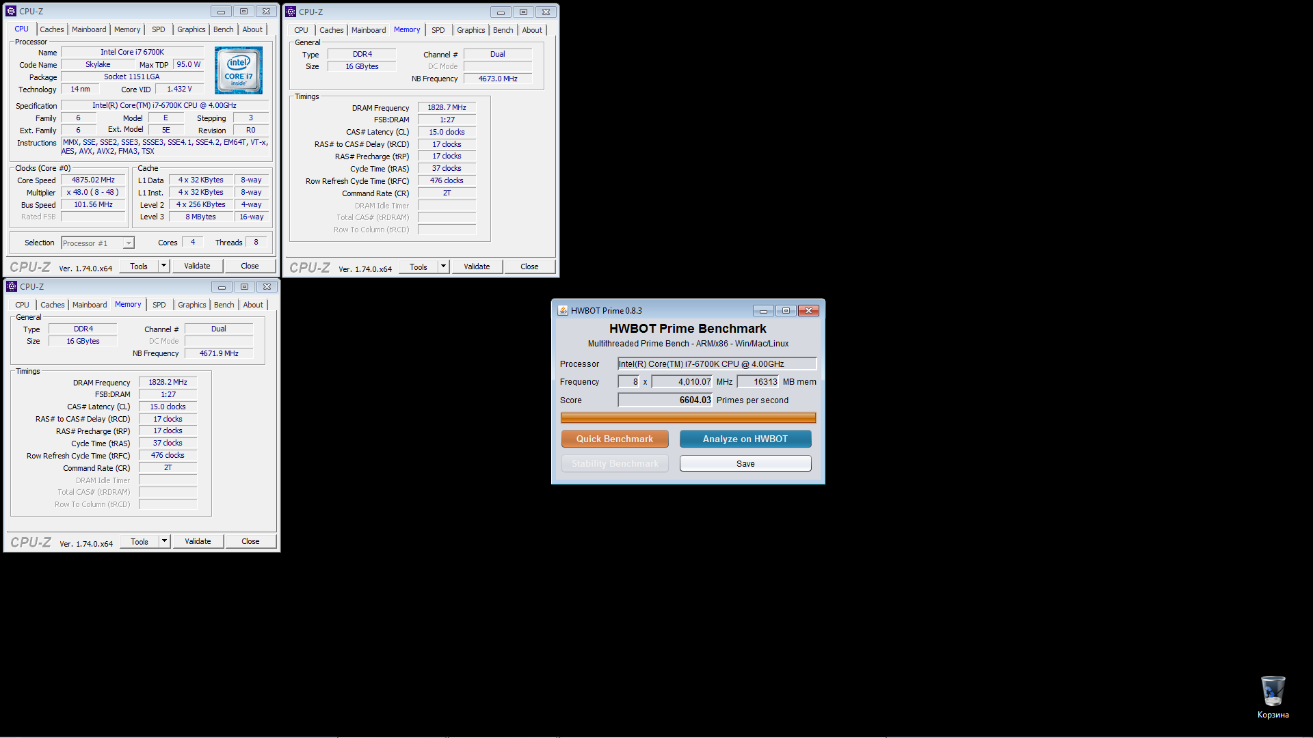The height and width of the screenshot is (738, 1313).
Task: Select Mainboard tab in bottom-left CPU-Z window
Action: click(90, 305)
